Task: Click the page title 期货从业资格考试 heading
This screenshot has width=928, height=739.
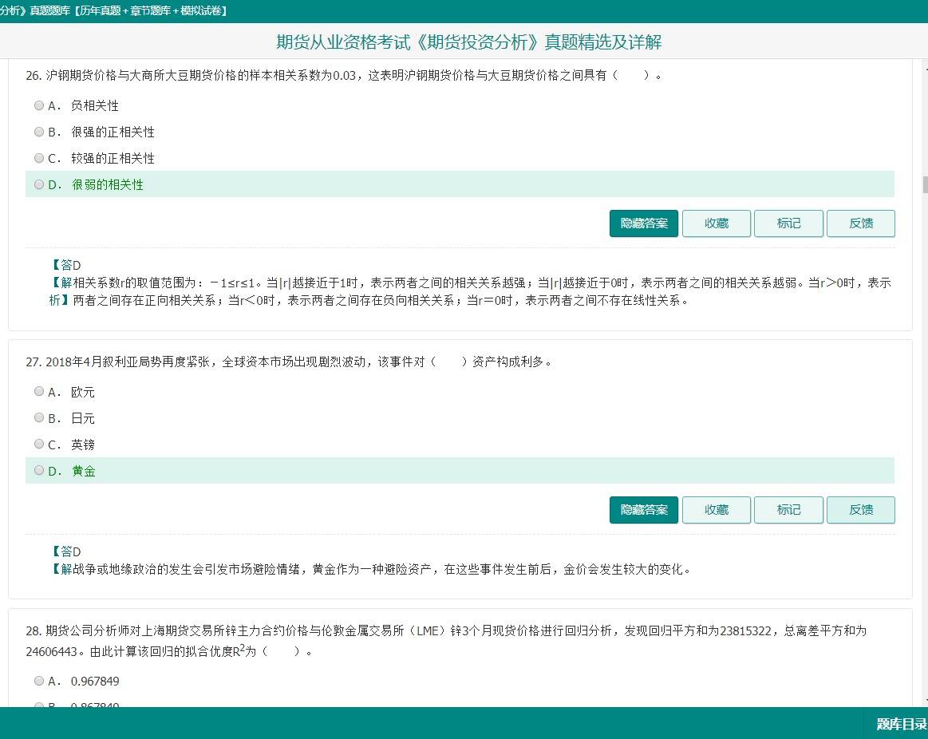Action: pyautogui.click(x=468, y=42)
